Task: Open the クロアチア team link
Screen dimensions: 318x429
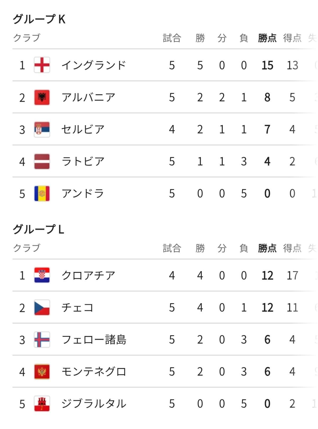Action: [88, 275]
